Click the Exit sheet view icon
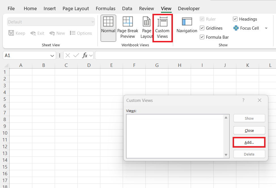The width and height of the screenshot is (276, 188). pyautogui.click(x=33, y=33)
